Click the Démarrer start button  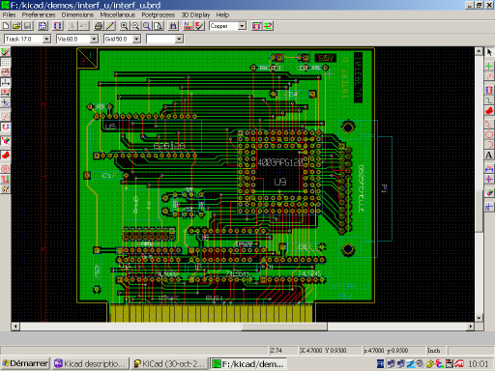pos(25,363)
